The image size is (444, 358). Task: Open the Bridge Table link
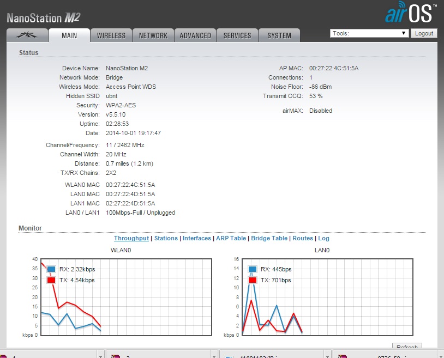coord(269,238)
